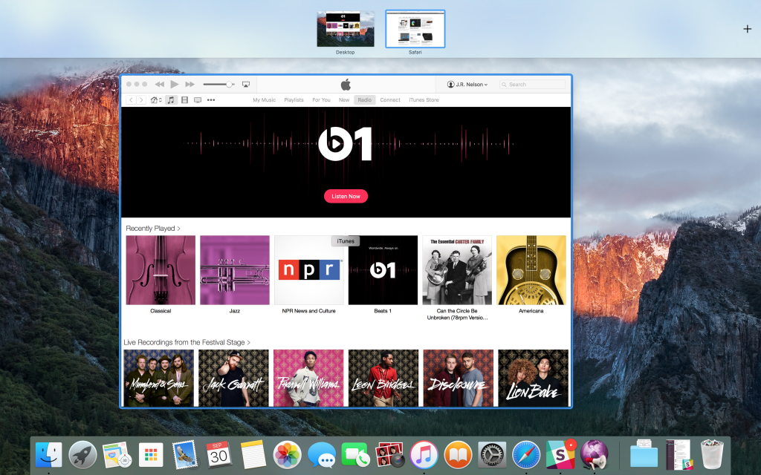Select the Safari space in Mission Control
Image resolution: width=761 pixels, height=475 pixels.
pos(415,29)
